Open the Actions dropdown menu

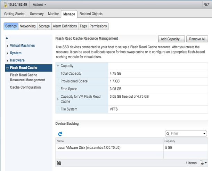tap(39, 5)
